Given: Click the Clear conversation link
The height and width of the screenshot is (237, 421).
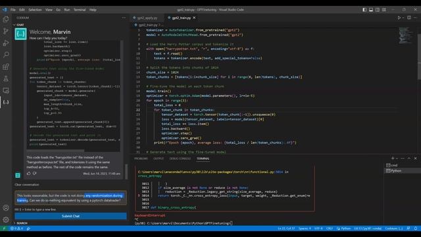Looking at the screenshot, I should pyautogui.click(x=27, y=184).
